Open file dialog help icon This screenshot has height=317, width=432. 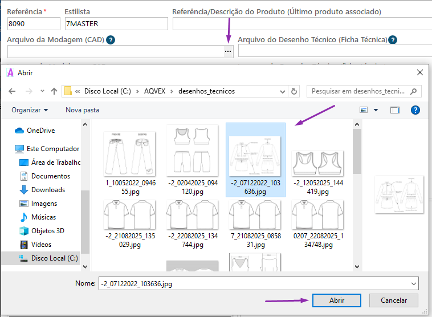(415, 110)
